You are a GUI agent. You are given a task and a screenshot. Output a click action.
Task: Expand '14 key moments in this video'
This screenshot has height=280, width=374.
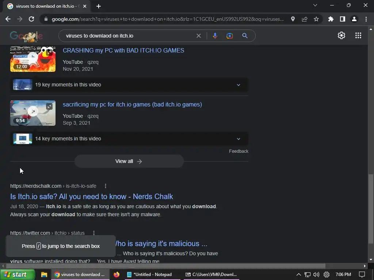[129, 139]
